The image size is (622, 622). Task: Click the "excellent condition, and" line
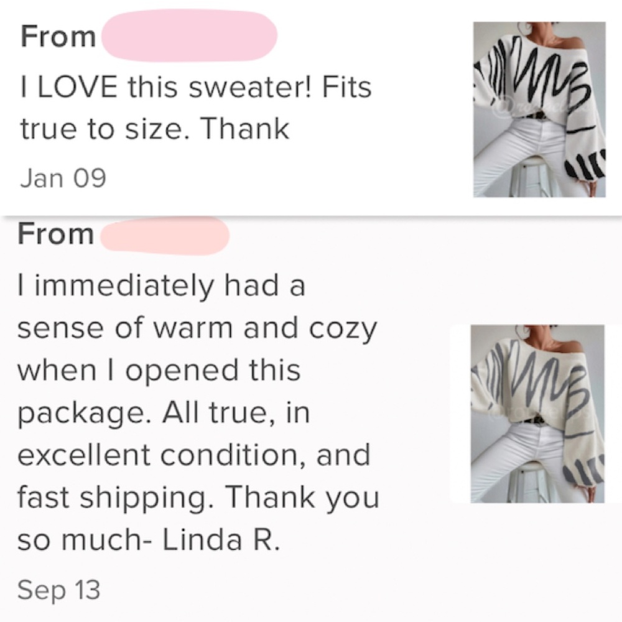[193, 455]
